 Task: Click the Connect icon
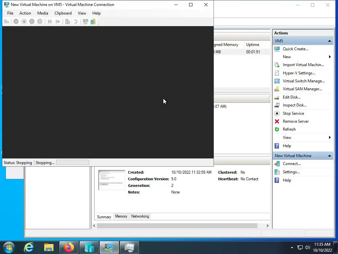pyautogui.click(x=277, y=164)
